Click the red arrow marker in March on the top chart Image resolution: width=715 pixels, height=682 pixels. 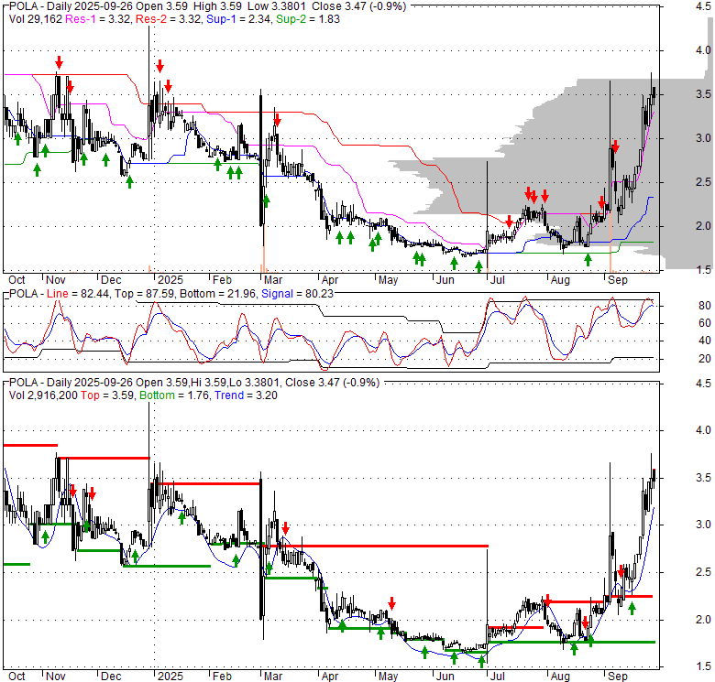[x=277, y=121]
